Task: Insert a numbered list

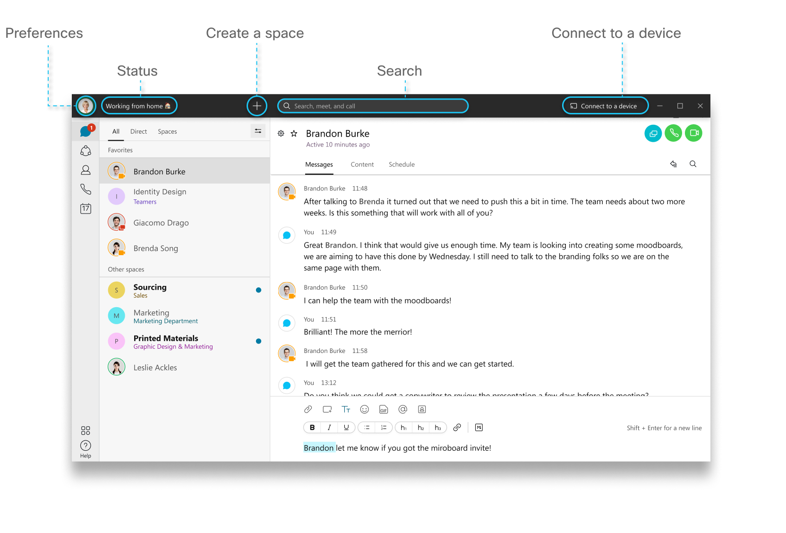Action: pyautogui.click(x=384, y=428)
